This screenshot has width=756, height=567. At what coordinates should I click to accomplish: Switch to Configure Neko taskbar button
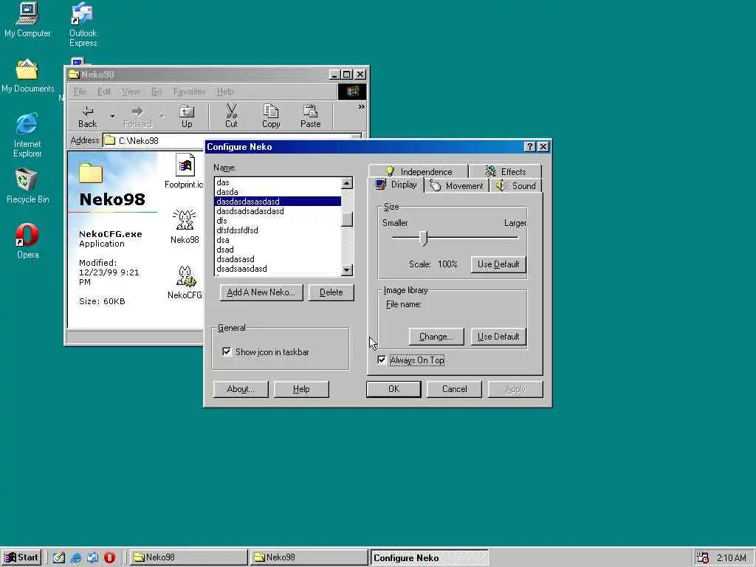[x=429, y=558]
